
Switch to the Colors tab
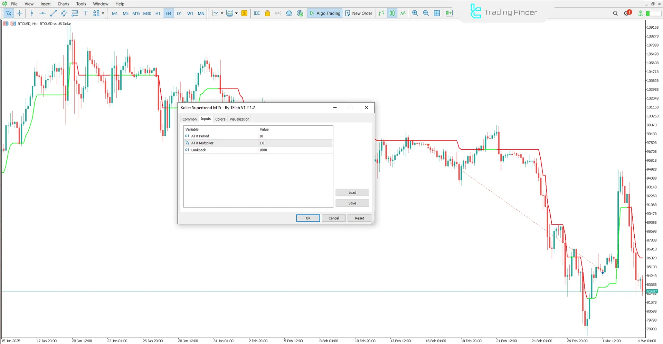point(220,119)
